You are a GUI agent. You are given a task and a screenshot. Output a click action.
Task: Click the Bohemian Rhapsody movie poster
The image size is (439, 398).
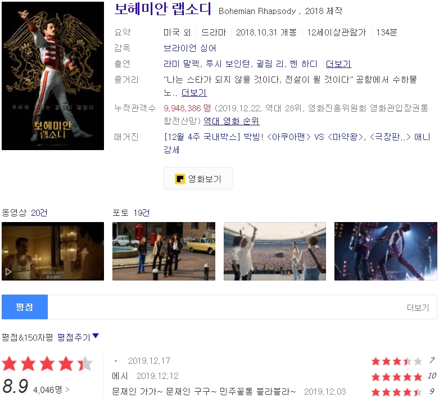tap(53, 76)
